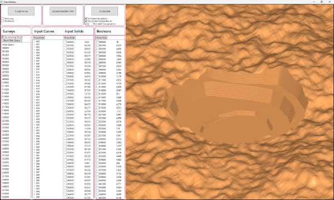The height and width of the screenshot is (200, 334).
Task: Click Show/Hide above the Input Solids list
Action: (70, 38)
